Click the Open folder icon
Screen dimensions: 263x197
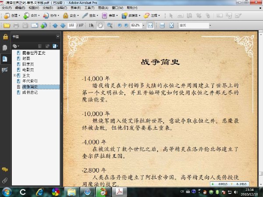[7, 25]
